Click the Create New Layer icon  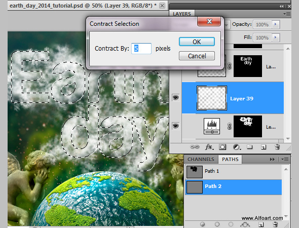coord(264,147)
